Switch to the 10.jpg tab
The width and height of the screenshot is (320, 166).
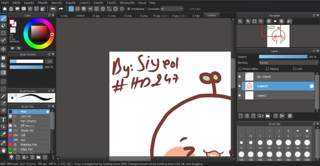coord(96,16)
